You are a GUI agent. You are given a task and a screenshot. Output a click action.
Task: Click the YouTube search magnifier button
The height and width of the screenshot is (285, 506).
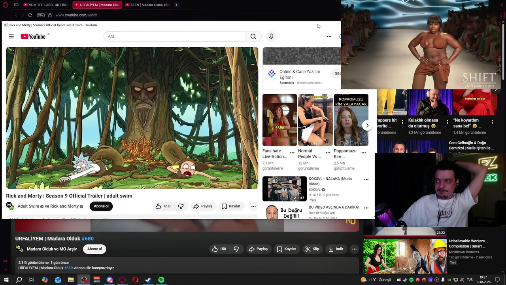click(253, 36)
